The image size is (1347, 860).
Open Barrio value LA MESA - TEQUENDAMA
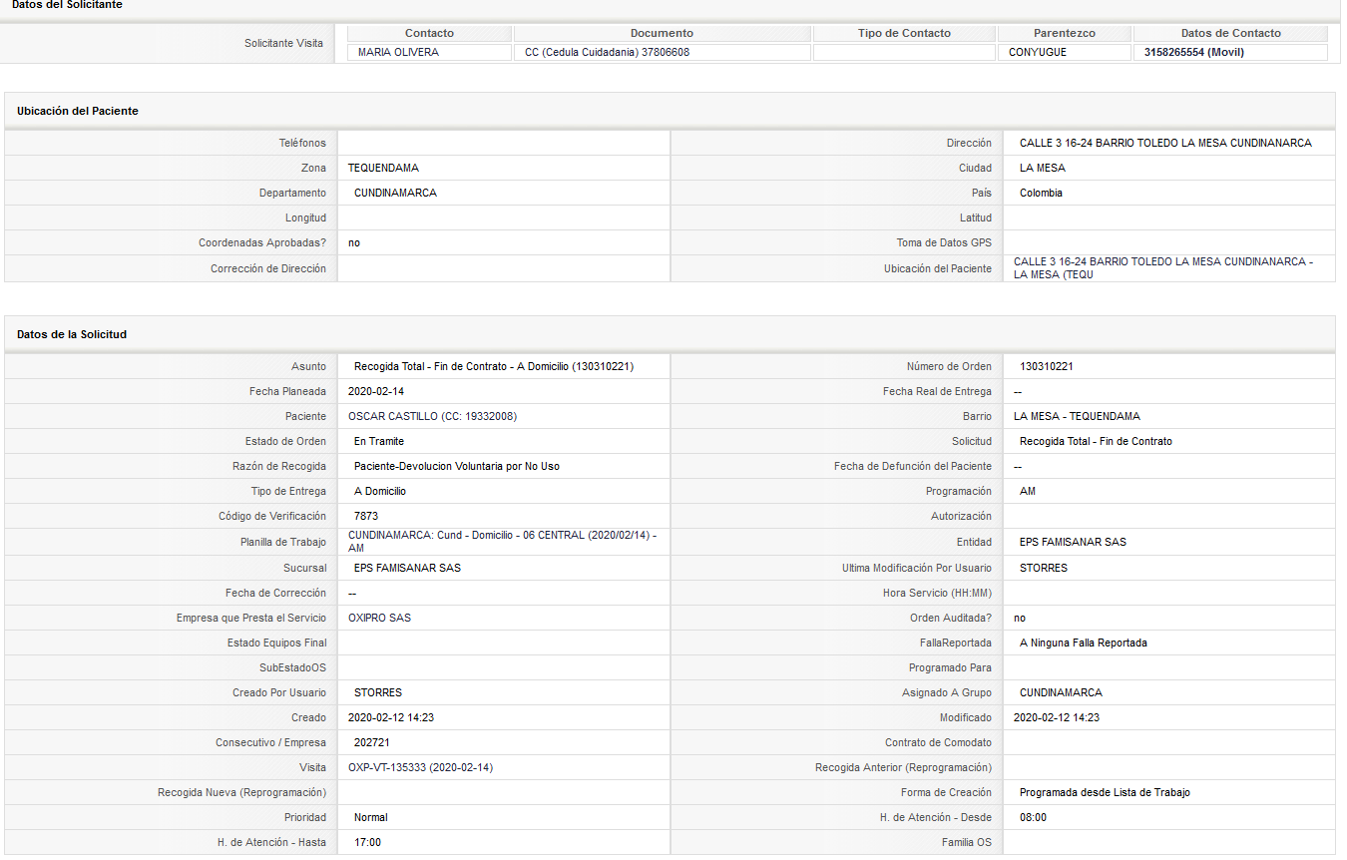click(x=1077, y=416)
